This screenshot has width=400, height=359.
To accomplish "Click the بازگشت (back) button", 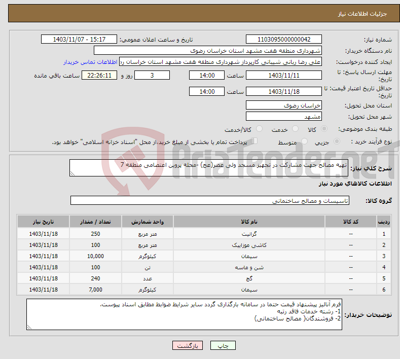I will (x=188, y=345).
